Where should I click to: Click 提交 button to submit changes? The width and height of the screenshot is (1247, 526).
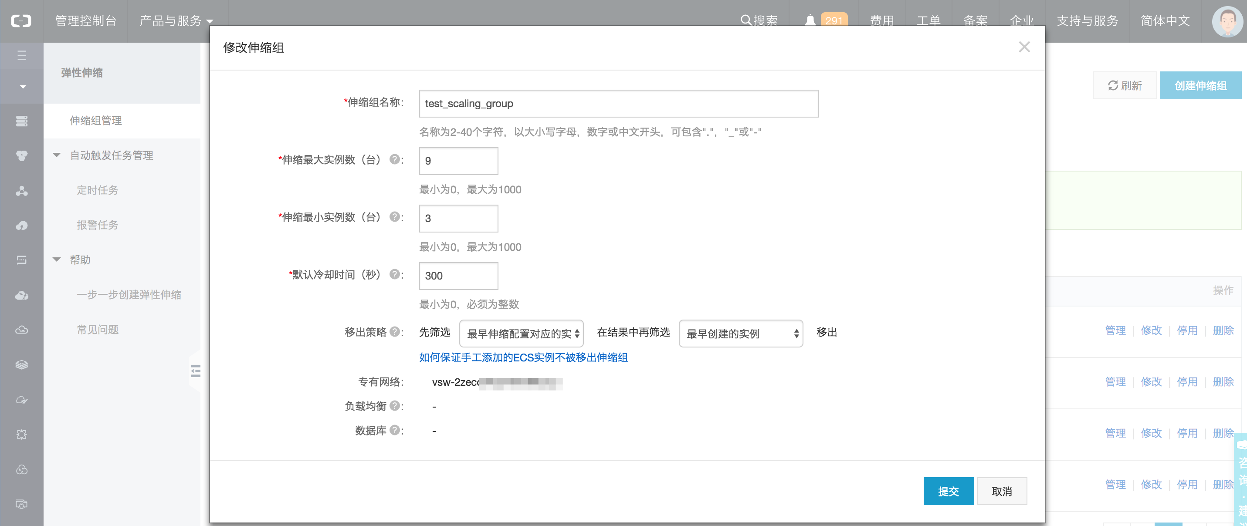948,491
